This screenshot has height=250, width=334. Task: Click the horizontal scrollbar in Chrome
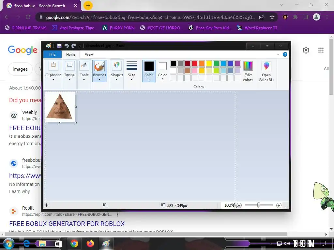[146, 234]
